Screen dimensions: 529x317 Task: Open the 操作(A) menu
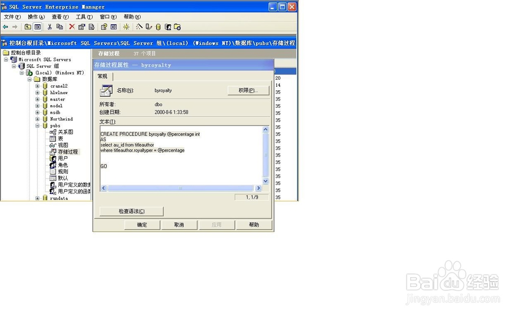click(x=36, y=17)
